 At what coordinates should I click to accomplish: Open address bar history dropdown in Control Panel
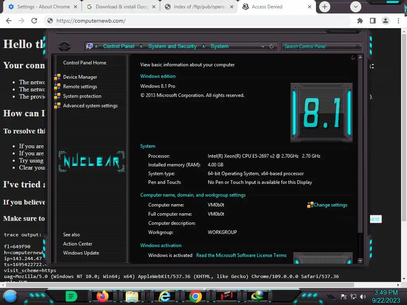(263, 46)
